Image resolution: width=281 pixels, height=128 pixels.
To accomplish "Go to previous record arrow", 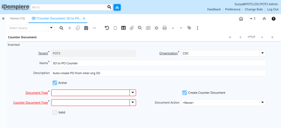I will 241,37.
